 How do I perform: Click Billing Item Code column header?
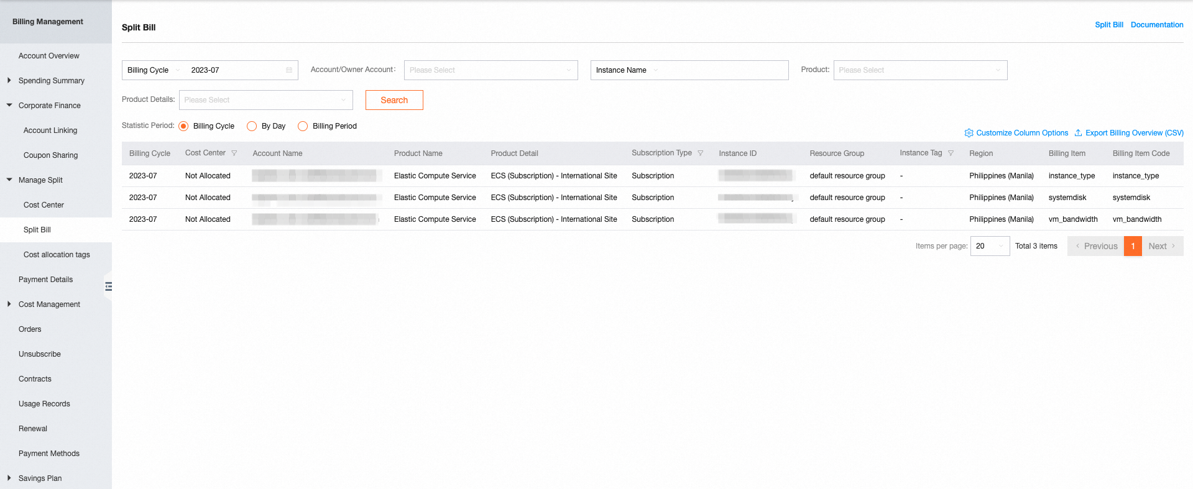[x=1141, y=153]
